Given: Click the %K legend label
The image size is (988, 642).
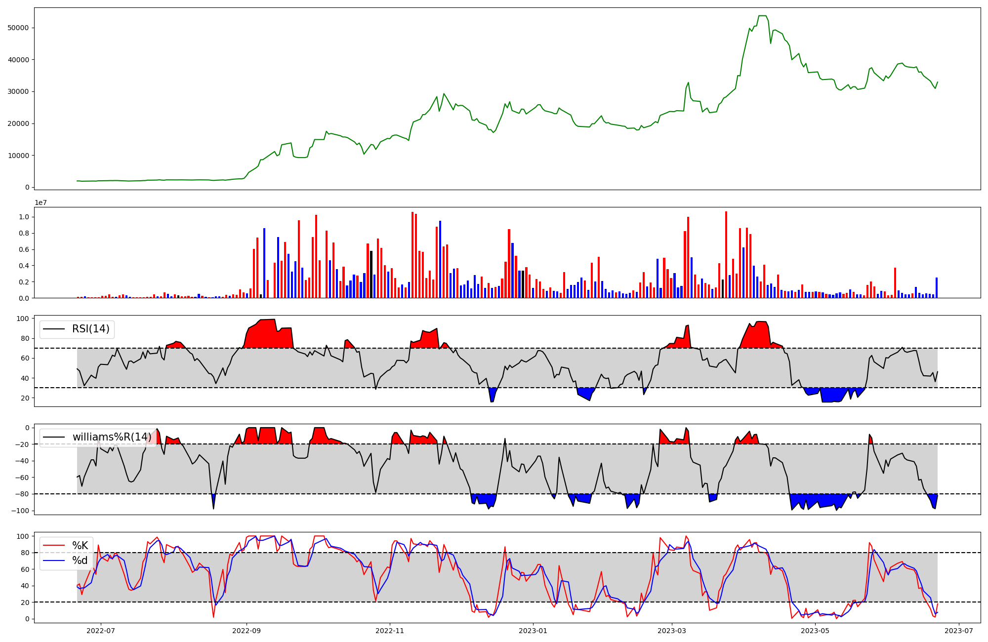Looking at the screenshot, I should 80,546.
